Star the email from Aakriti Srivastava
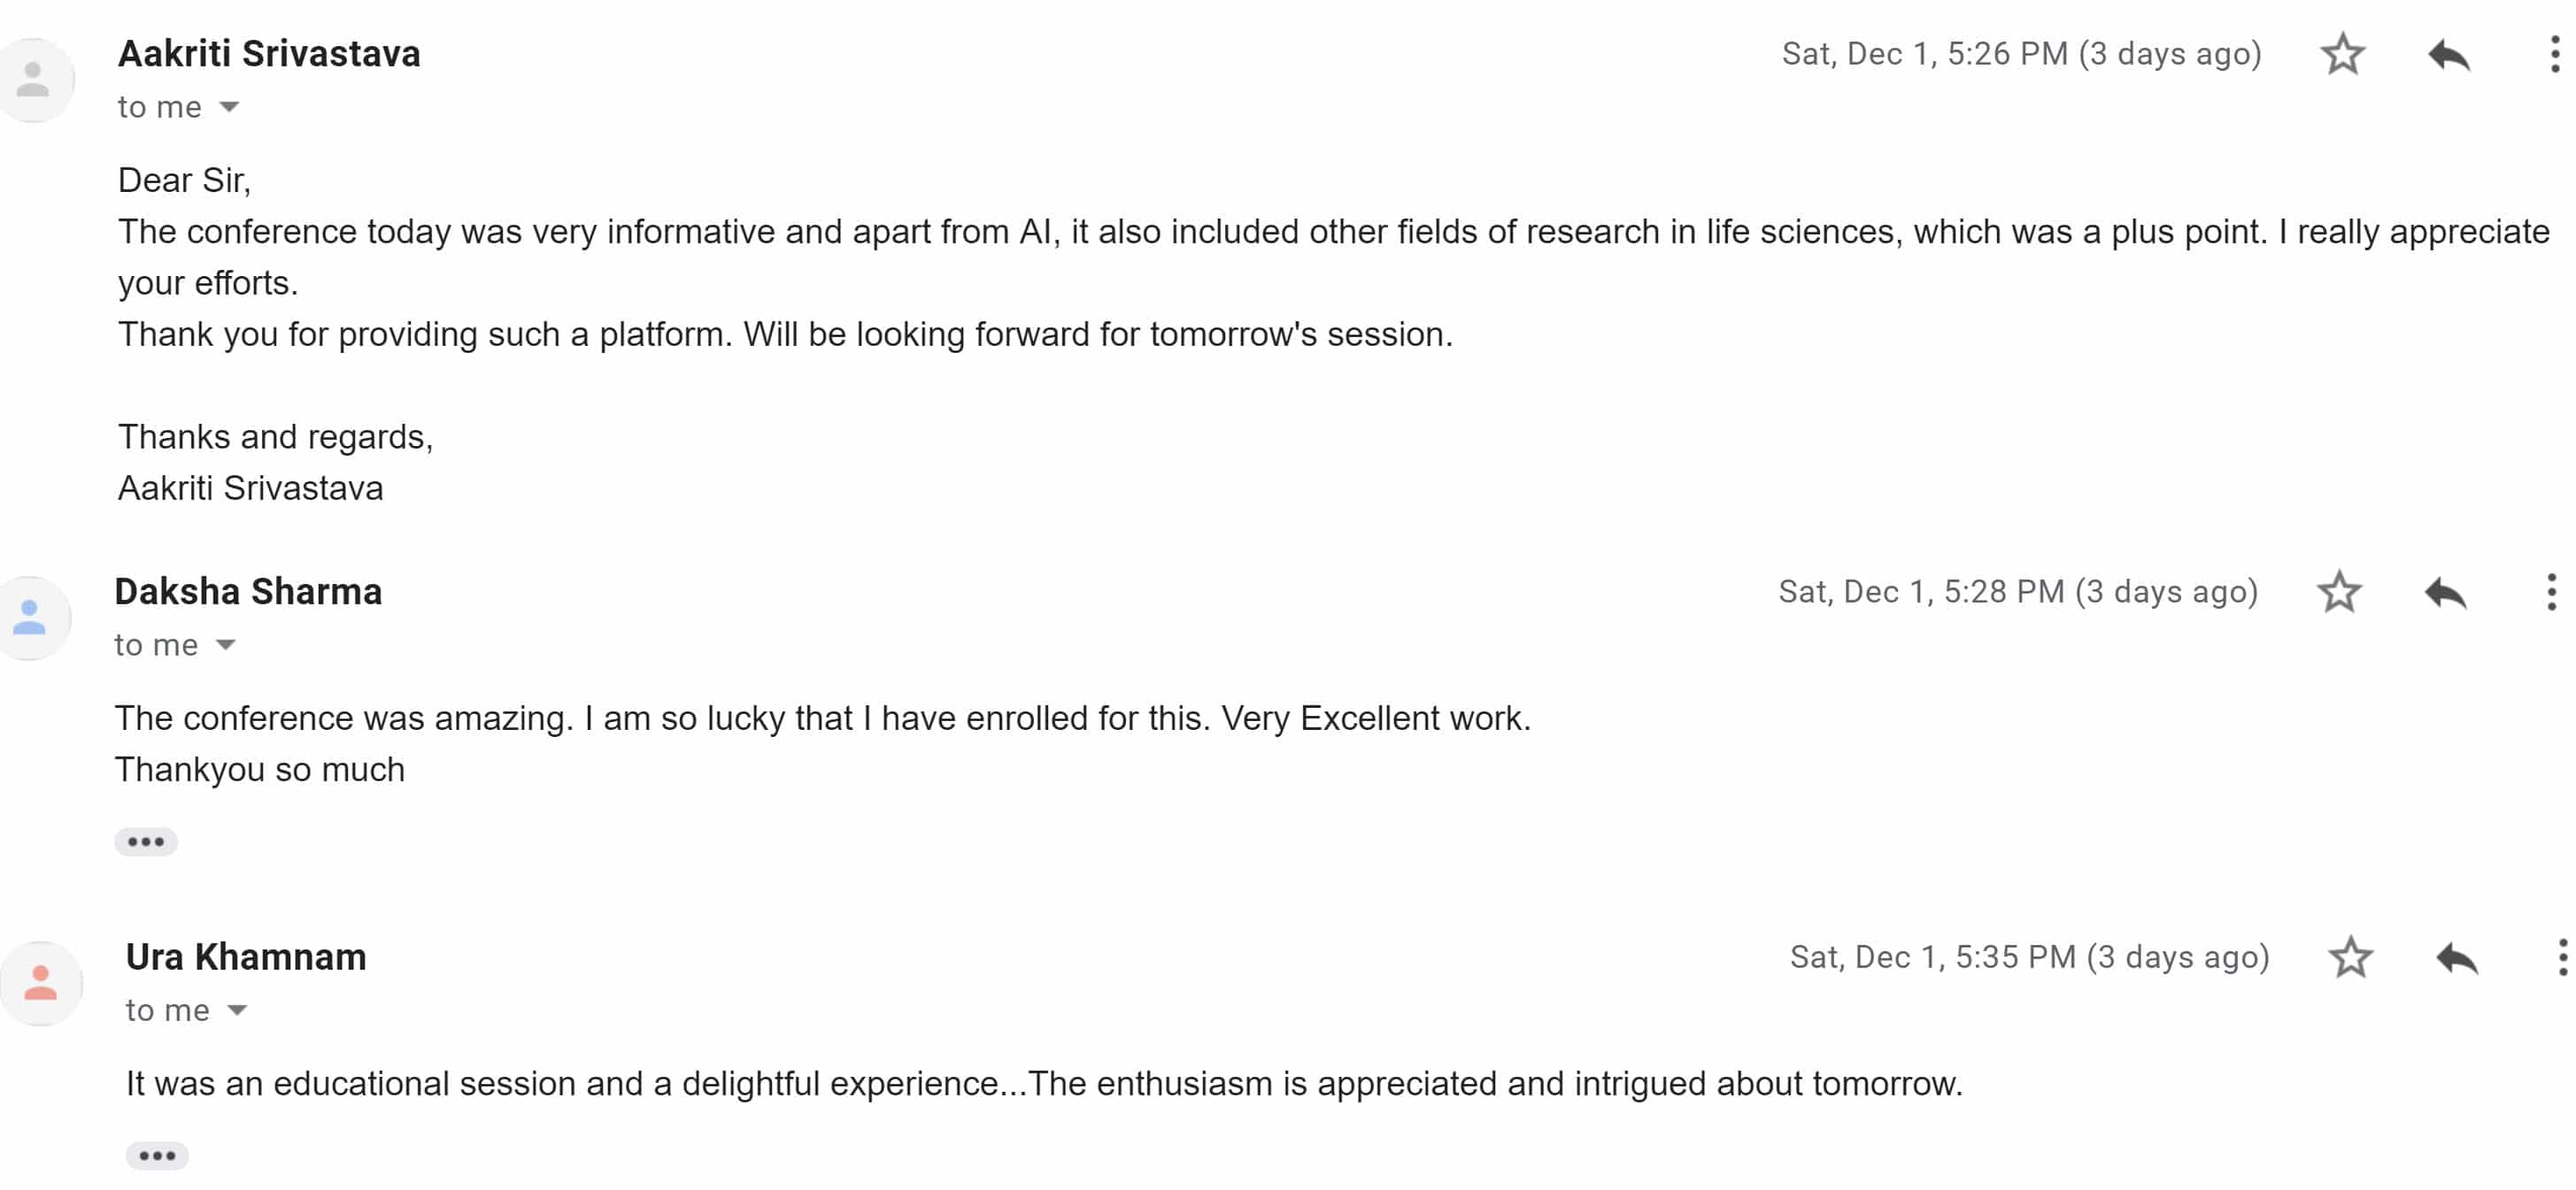 (x=2342, y=54)
